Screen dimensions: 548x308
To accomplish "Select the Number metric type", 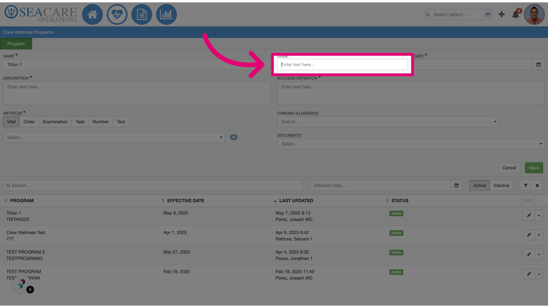I will tap(100, 122).
